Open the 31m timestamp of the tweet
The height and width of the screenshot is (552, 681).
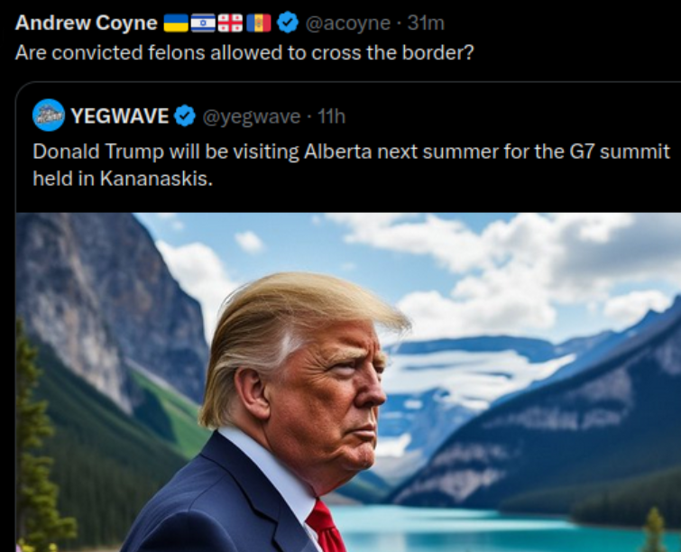(426, 23)
